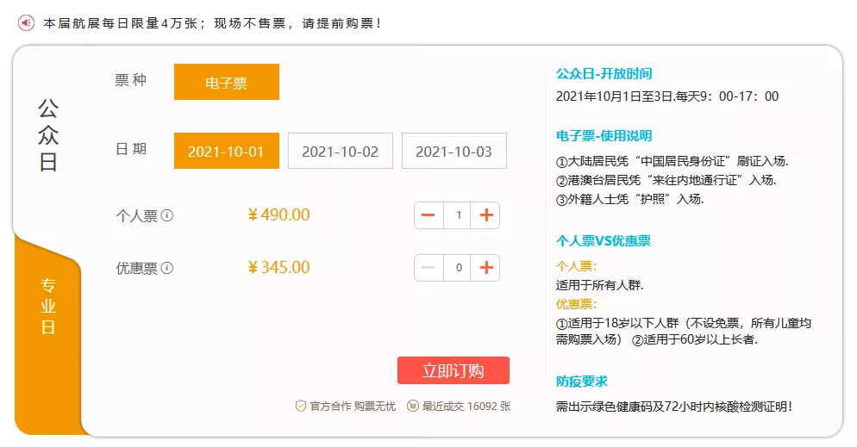Image resolution: width=857 pixels, height=447 pixels.
Task: Choose date 2021-10-01
Action: (226, 151)
